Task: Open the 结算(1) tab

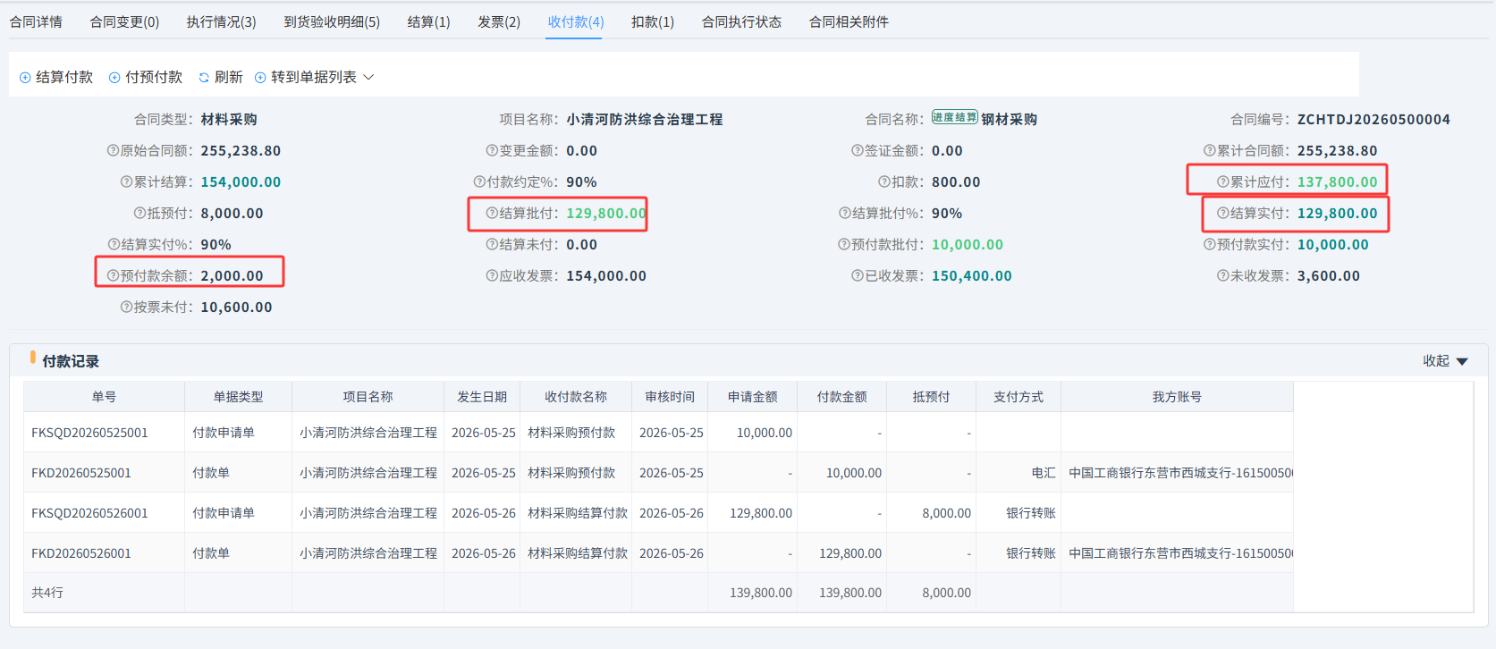Action: pos(429,21)
